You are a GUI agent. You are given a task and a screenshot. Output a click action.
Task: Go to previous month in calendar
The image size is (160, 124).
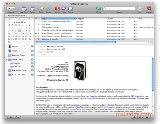click(x=10, y=19)
